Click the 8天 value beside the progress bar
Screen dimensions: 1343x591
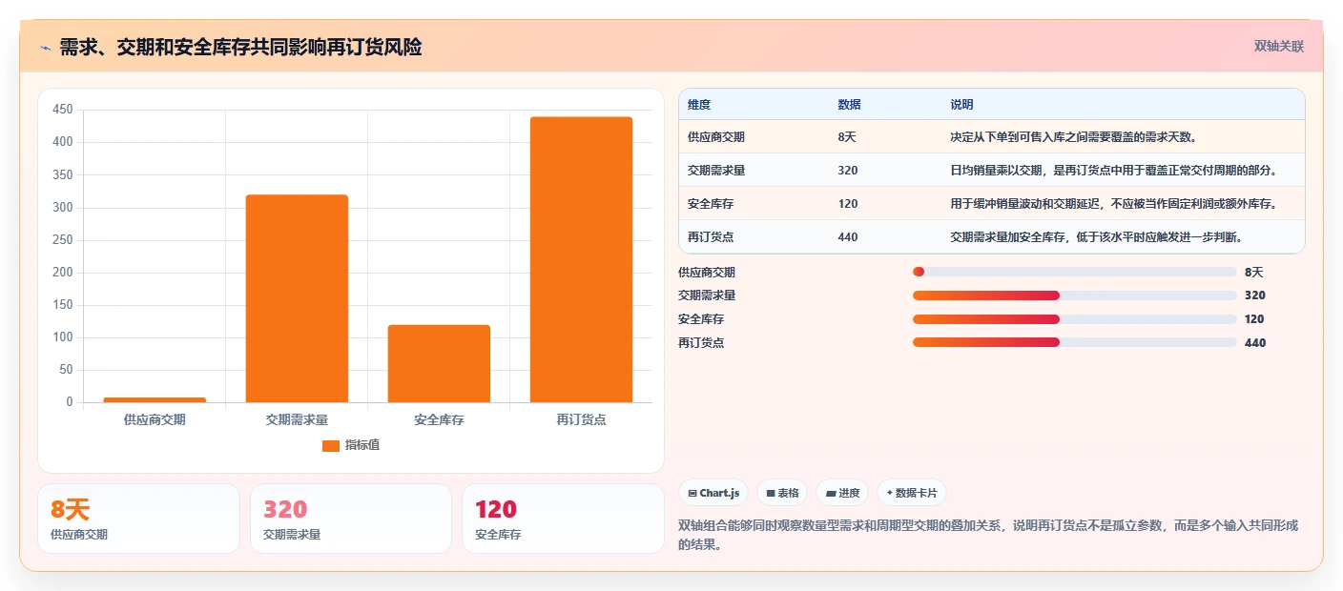click(x=1253, y=273)
